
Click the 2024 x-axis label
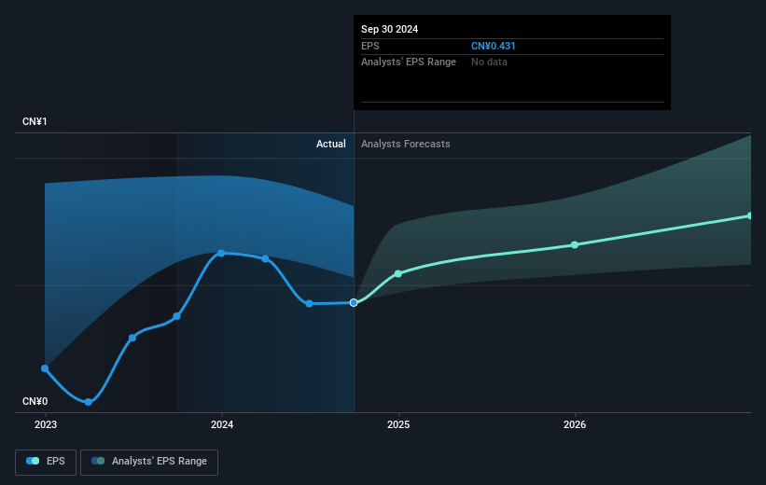pos(222,425)
